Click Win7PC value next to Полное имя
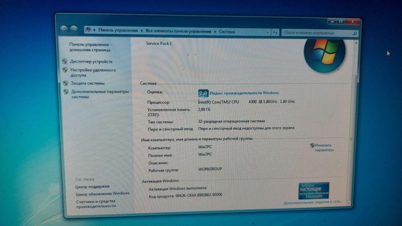 coord(205,154)
